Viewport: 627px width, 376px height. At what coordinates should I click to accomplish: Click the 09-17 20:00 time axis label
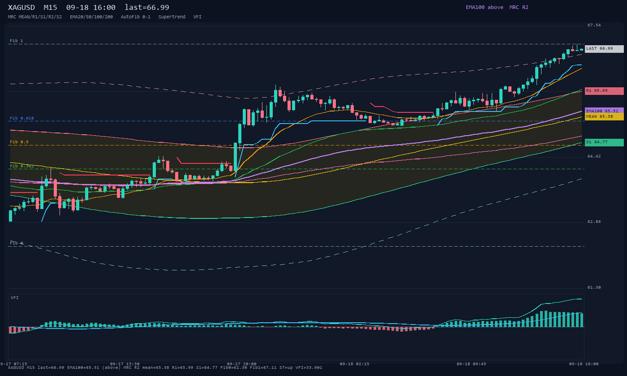point(242,364)
